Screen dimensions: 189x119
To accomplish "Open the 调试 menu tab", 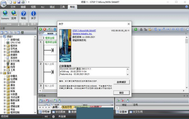I will tap(52, 7).
